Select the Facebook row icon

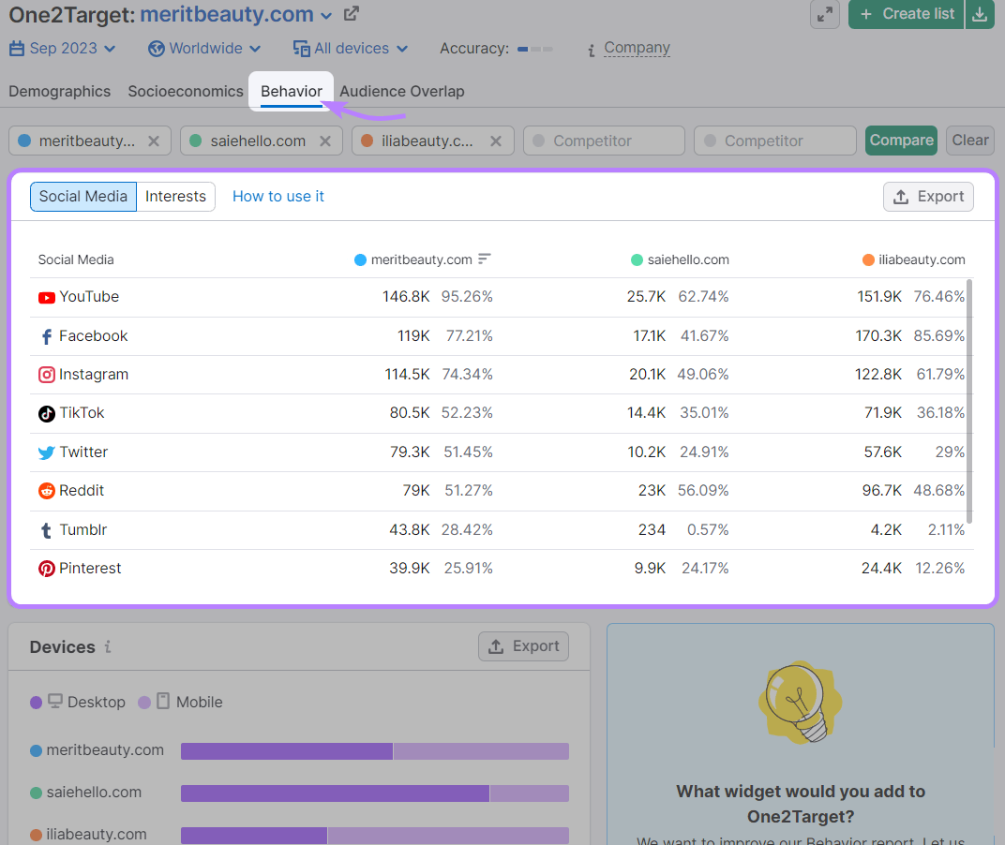pos(46,335)
